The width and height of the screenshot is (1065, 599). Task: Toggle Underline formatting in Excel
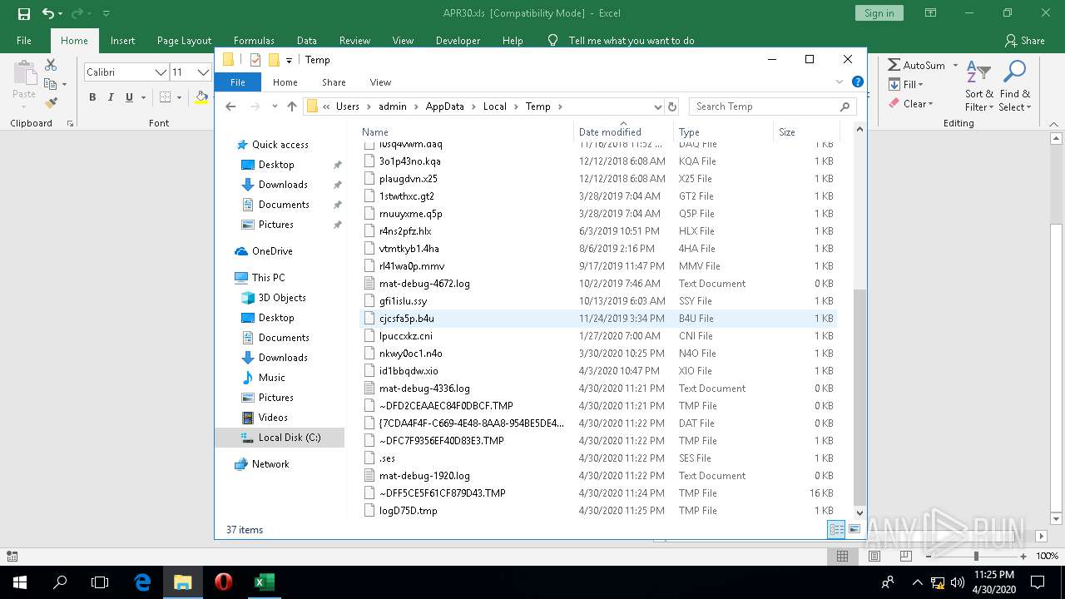(129, 97)
